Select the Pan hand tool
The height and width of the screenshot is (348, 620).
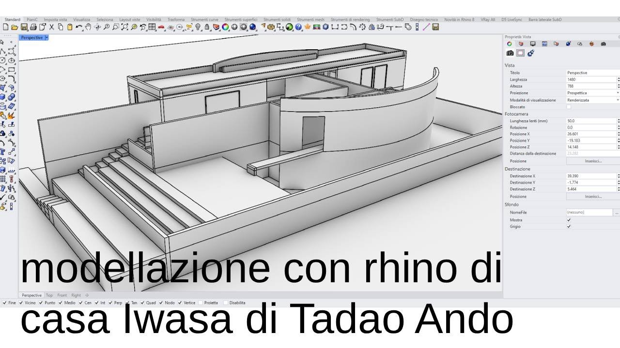coord(88,27)
